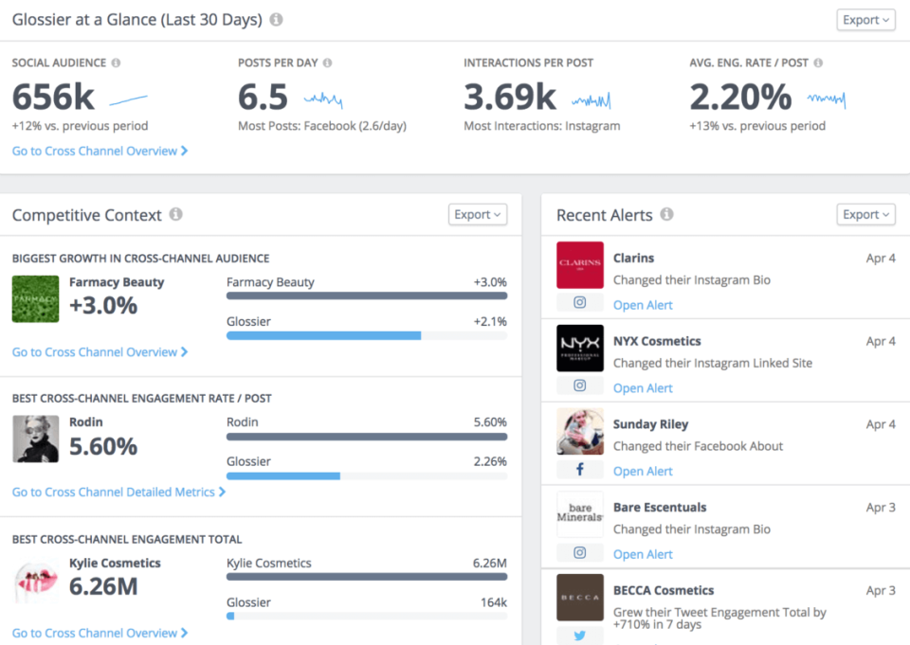Open Export dropdown for Glossier at a Glance

click(865, 20)
